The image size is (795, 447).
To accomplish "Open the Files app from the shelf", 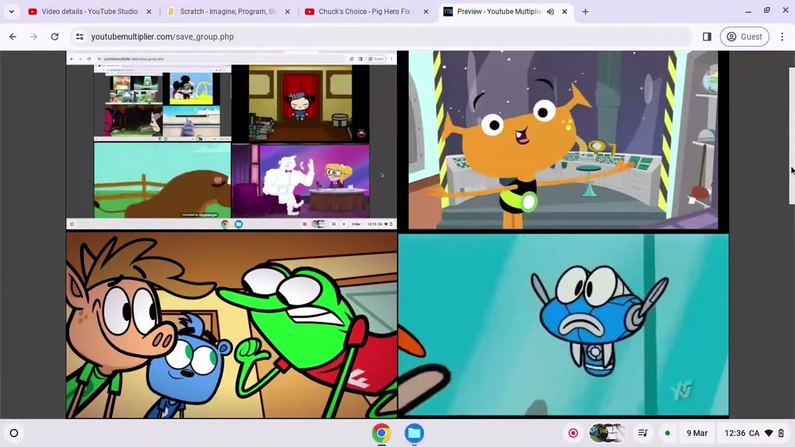I will 414,433.
